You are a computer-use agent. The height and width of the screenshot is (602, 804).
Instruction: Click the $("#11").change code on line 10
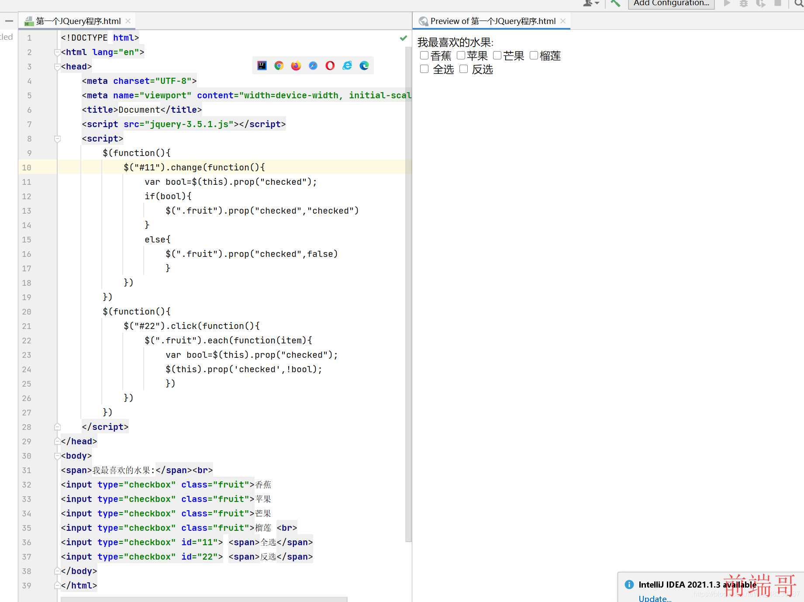194,167
